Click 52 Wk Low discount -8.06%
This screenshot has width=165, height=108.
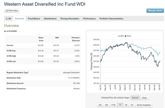click(x=77, y=61)
